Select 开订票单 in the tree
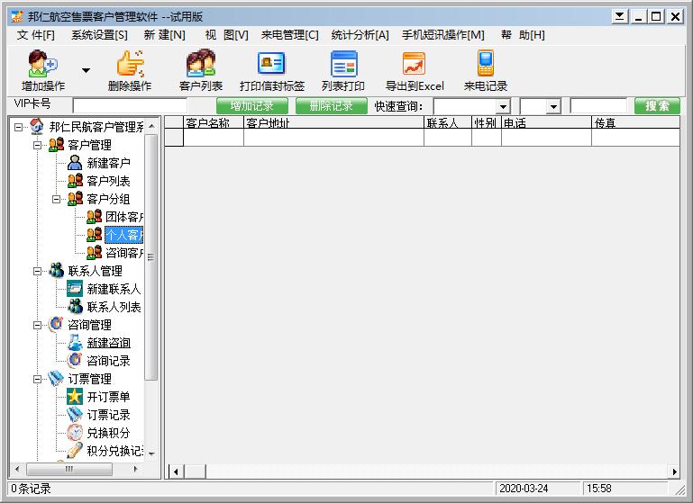 [x=108, y=397]
